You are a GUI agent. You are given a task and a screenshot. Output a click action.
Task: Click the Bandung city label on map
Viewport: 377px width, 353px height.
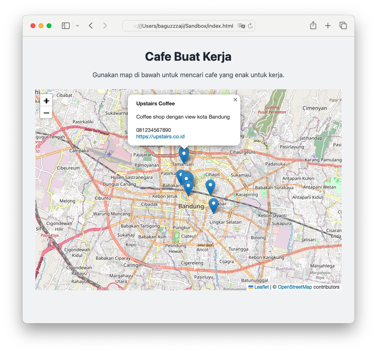point(191,206)
